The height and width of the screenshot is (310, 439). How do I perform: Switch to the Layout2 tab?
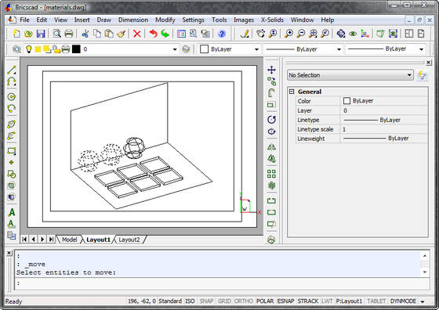[x=129, y=240]
